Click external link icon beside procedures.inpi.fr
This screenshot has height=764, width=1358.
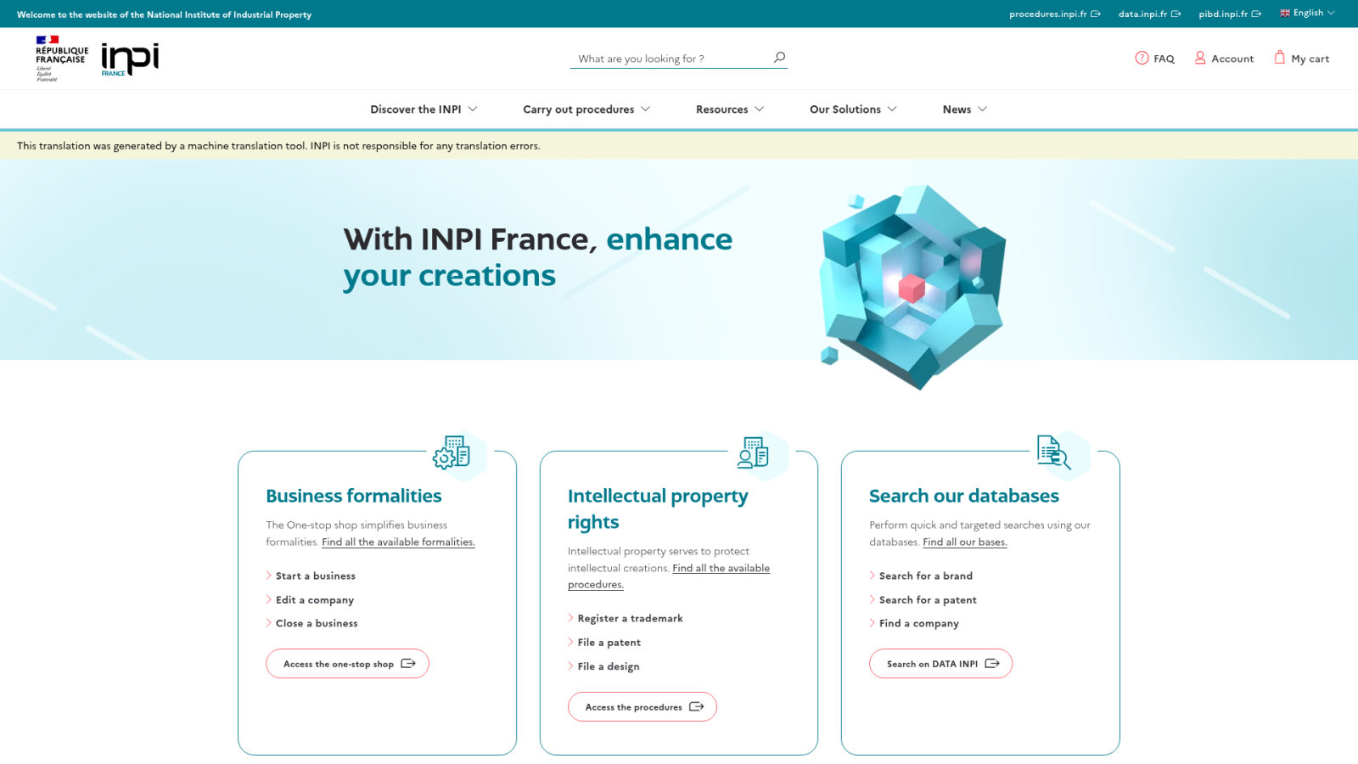pos(1096,14)
